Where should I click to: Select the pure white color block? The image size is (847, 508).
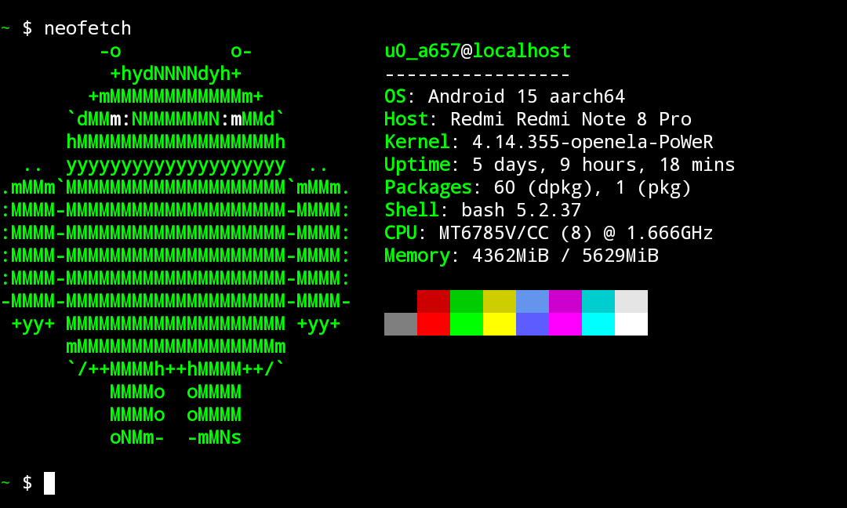(x=631, y=324)
